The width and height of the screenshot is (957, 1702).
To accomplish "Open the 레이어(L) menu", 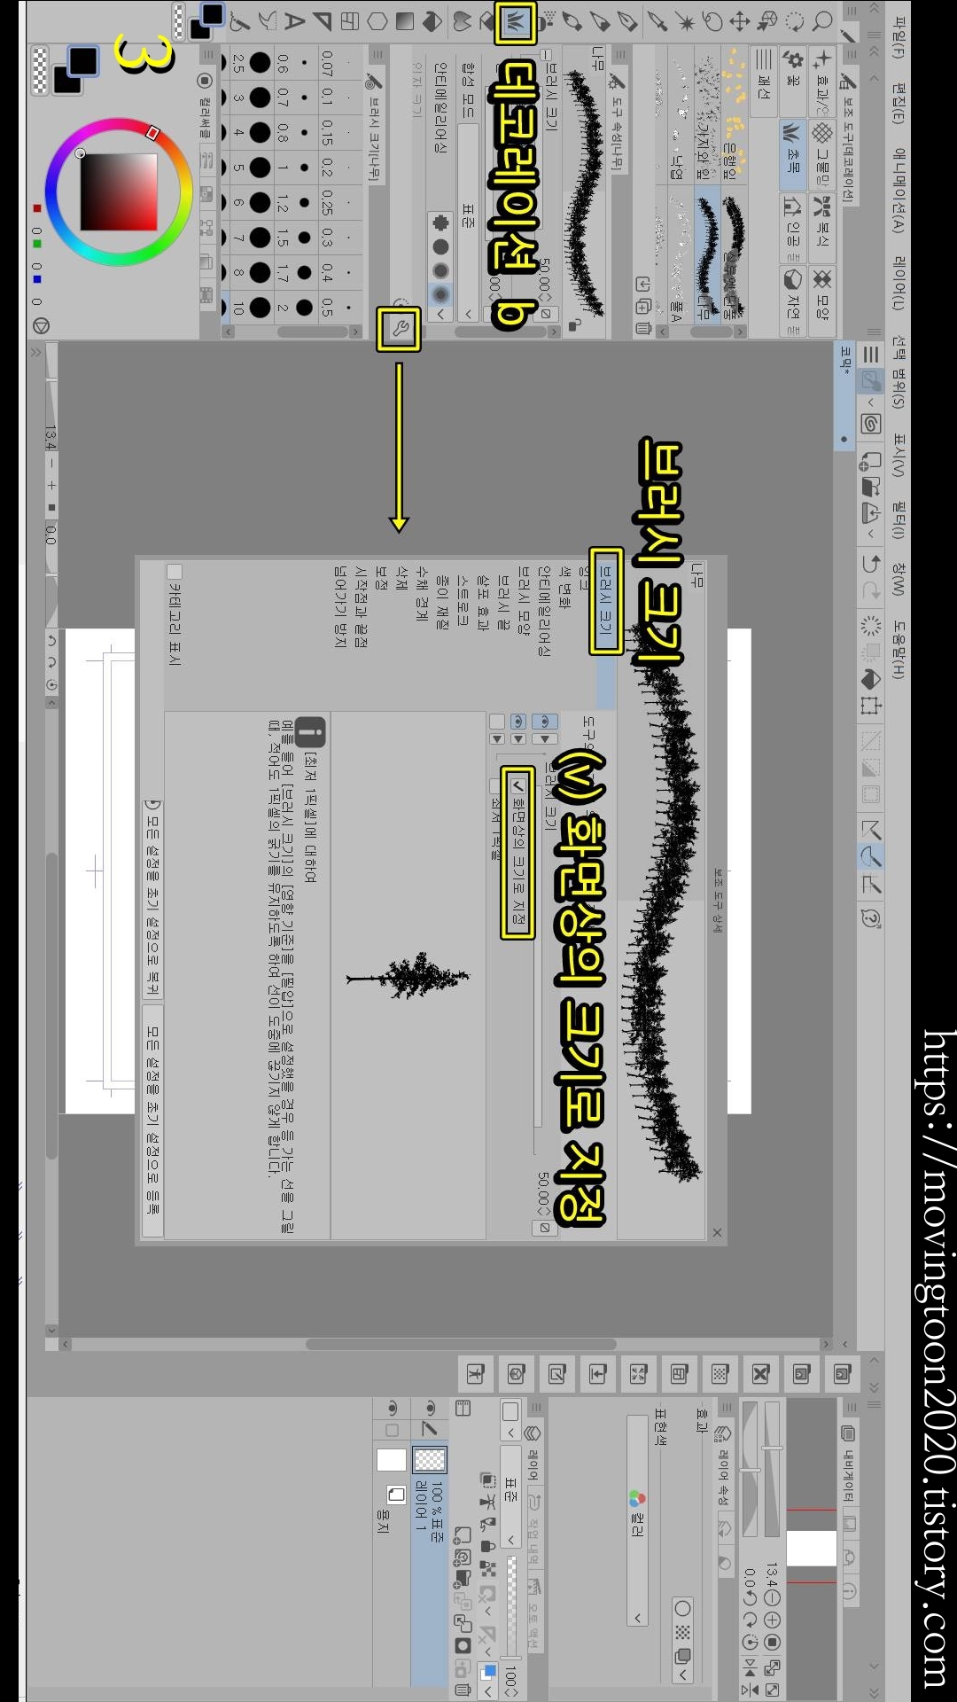I will click(900, 283).
